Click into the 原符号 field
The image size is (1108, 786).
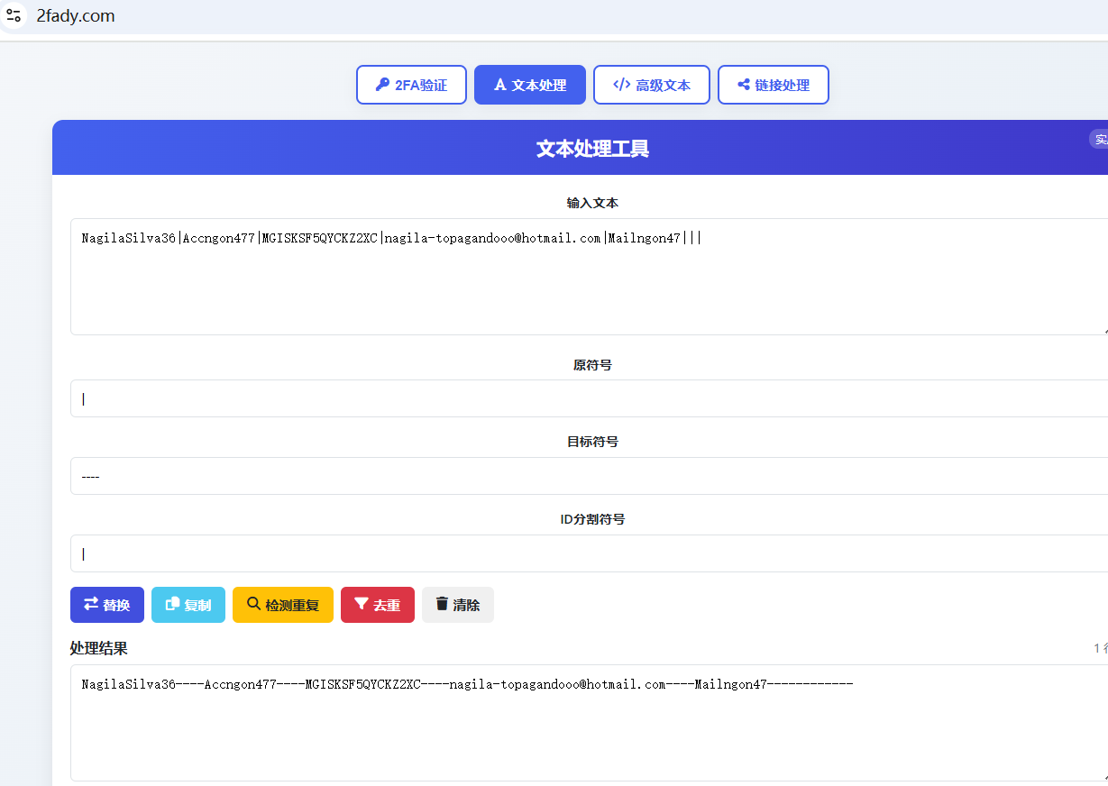tap(586, 398)
